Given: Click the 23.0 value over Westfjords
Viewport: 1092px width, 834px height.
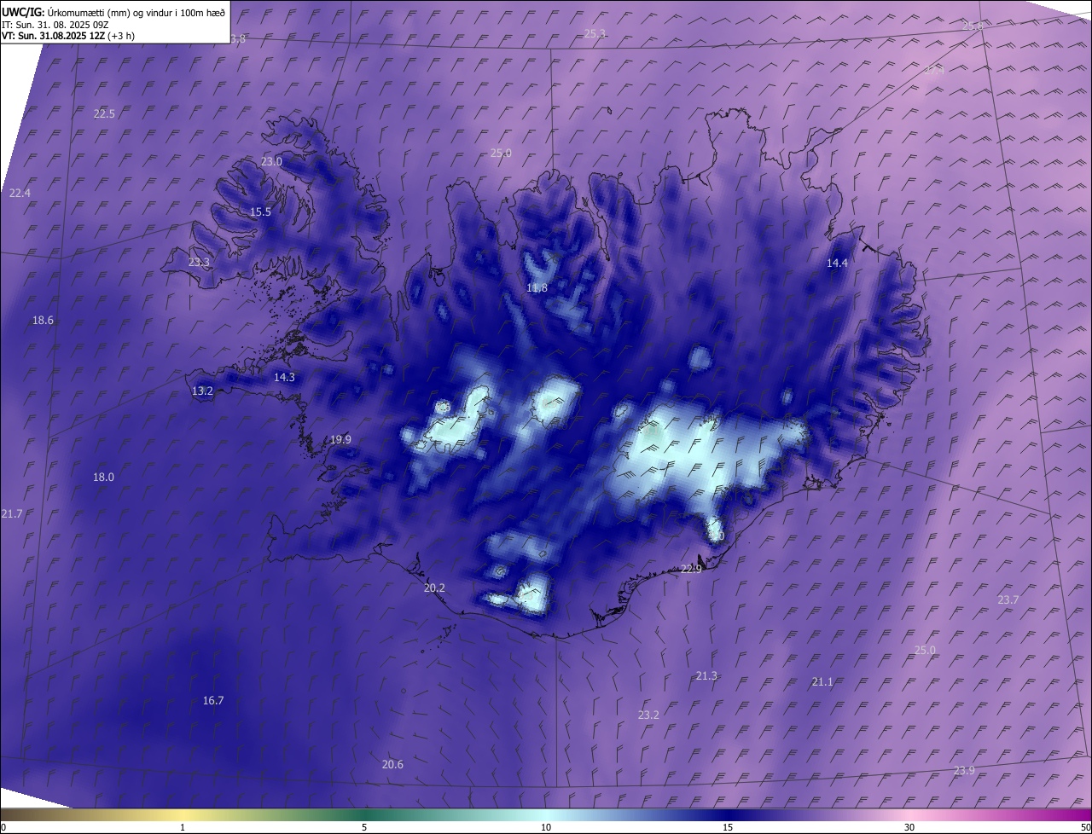Looking at the screenshot, I should pos(271,161).
